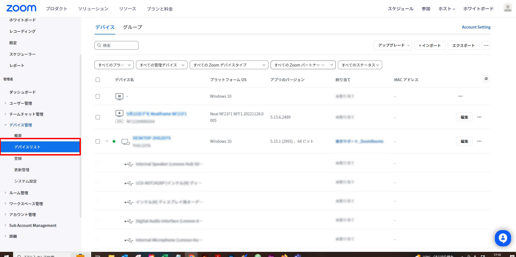Click スケジュール in the top bar
Screen dimensions: 516x257
[400, 9]
